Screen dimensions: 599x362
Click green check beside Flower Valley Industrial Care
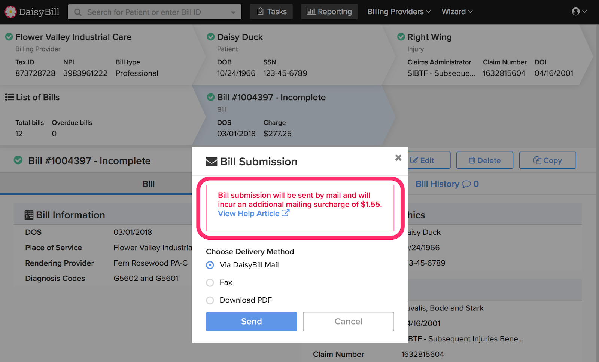9,37
